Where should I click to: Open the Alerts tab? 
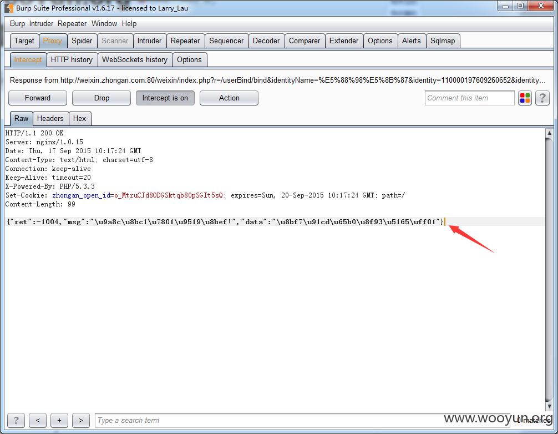(412, 41)
